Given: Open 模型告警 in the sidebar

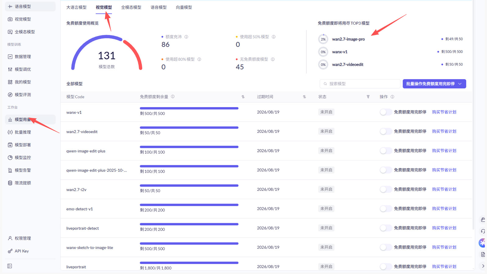Looking at the screenshot, I should point(30,170).
